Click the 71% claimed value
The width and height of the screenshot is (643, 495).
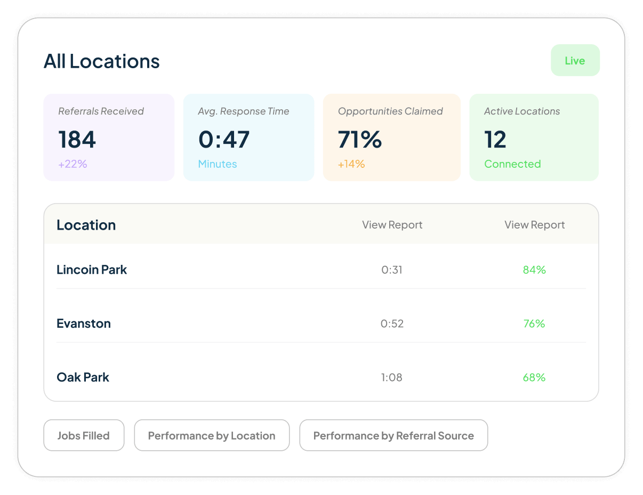(x=360, y=140)
